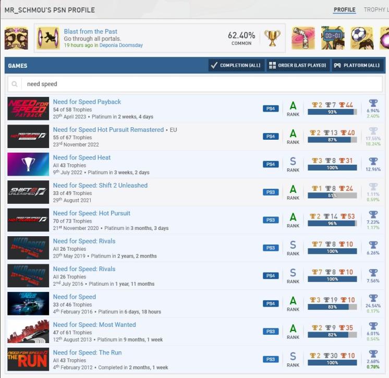Click the Need for Speed Payback cover thumbnail
The image size is (389, 378).
pyautogui.click(x=28, y=108)
